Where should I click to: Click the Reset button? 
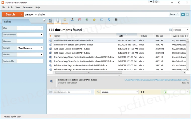174,14
